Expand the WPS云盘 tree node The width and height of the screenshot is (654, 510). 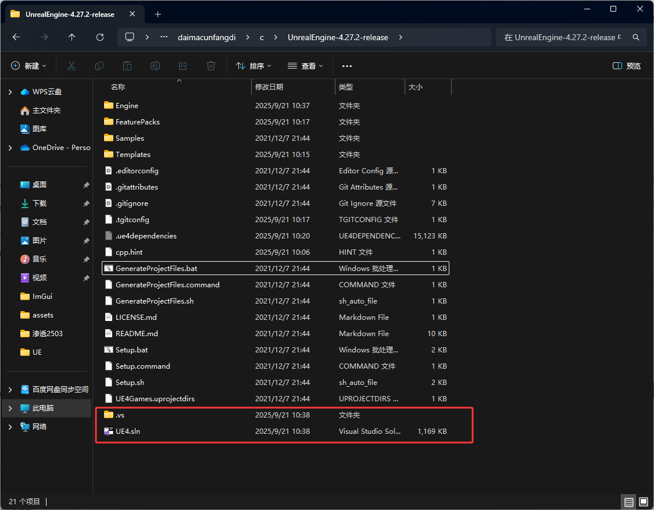(10, 92)
